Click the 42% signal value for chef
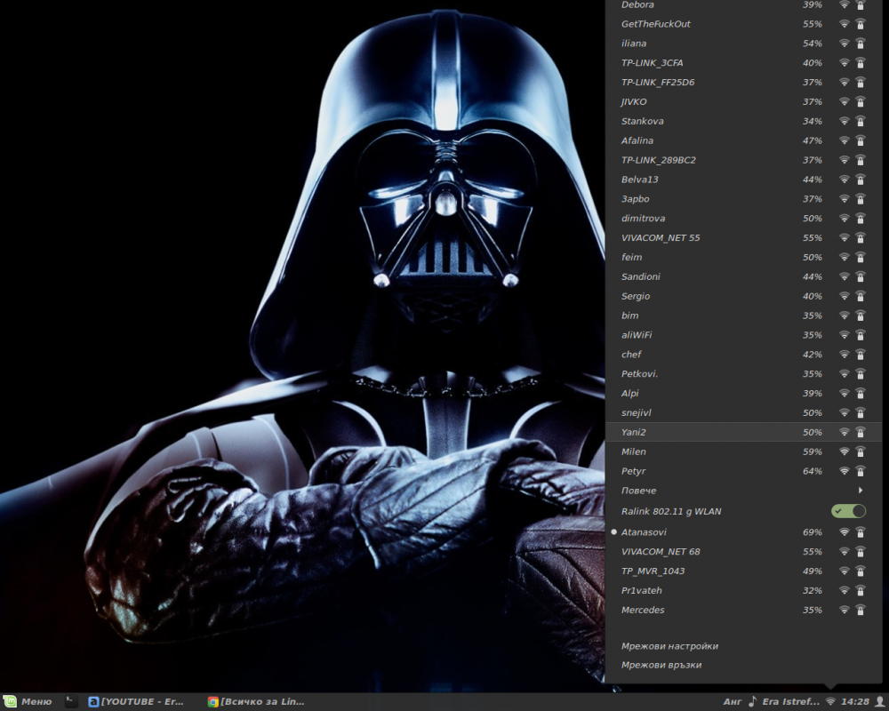The height and width of the screenshot is (711, 889). [813, 355]
